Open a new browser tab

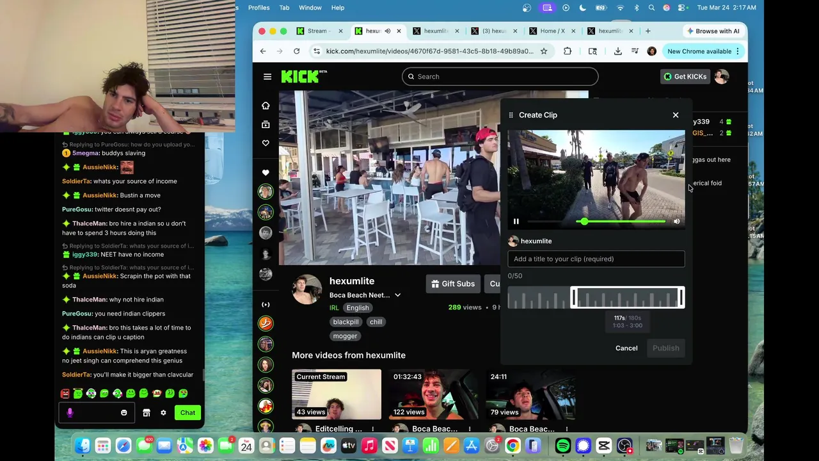click(648, 31)
